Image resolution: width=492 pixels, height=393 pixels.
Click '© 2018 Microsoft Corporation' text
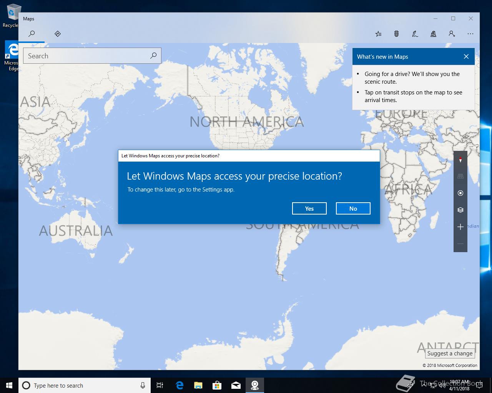click(450, 365)
